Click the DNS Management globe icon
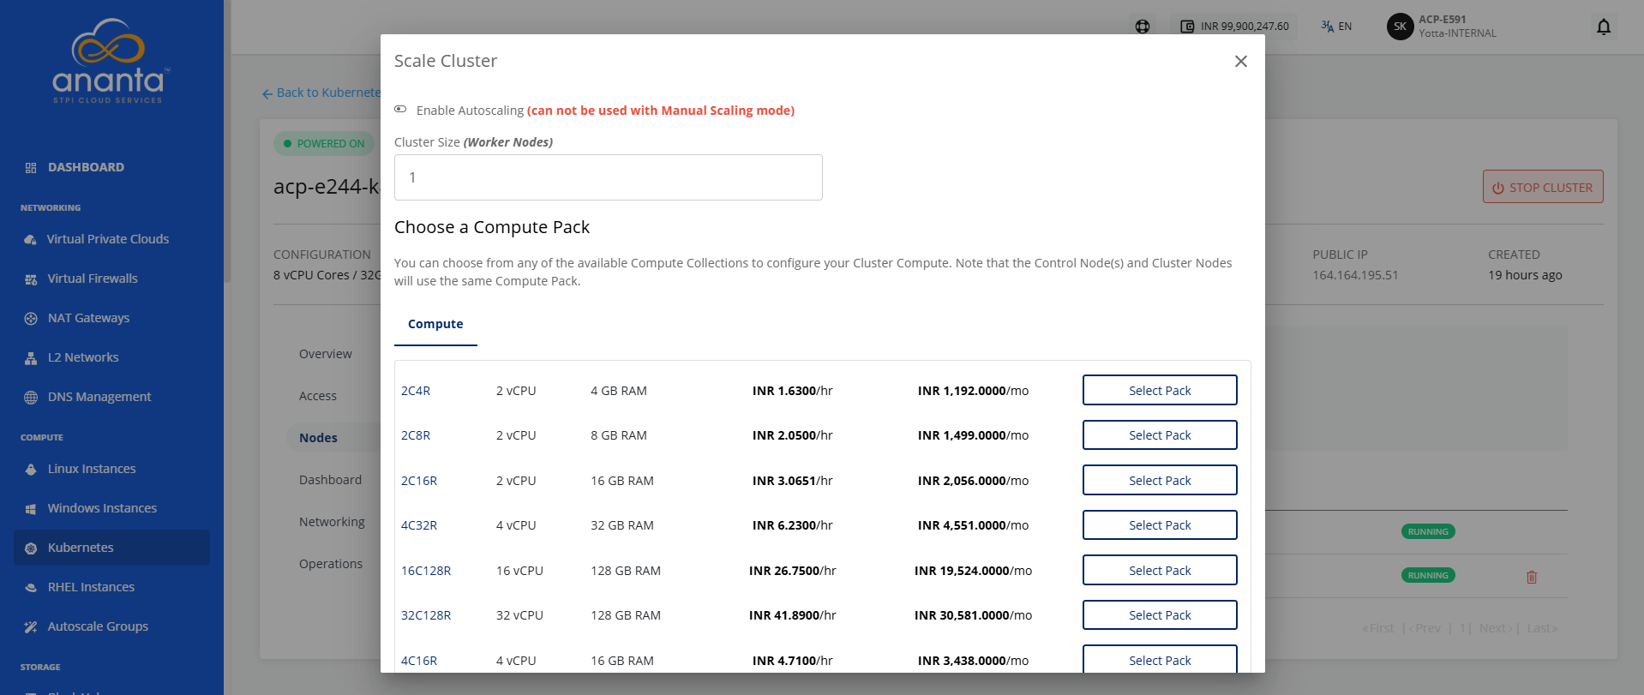The image size is (1644, 695). pyautogui.click(x=31, y=398)
